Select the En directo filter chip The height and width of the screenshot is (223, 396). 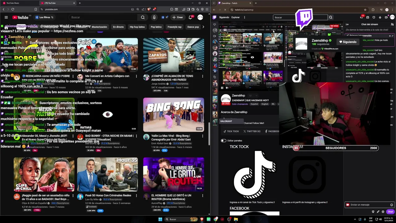click(x=118, y=27)
